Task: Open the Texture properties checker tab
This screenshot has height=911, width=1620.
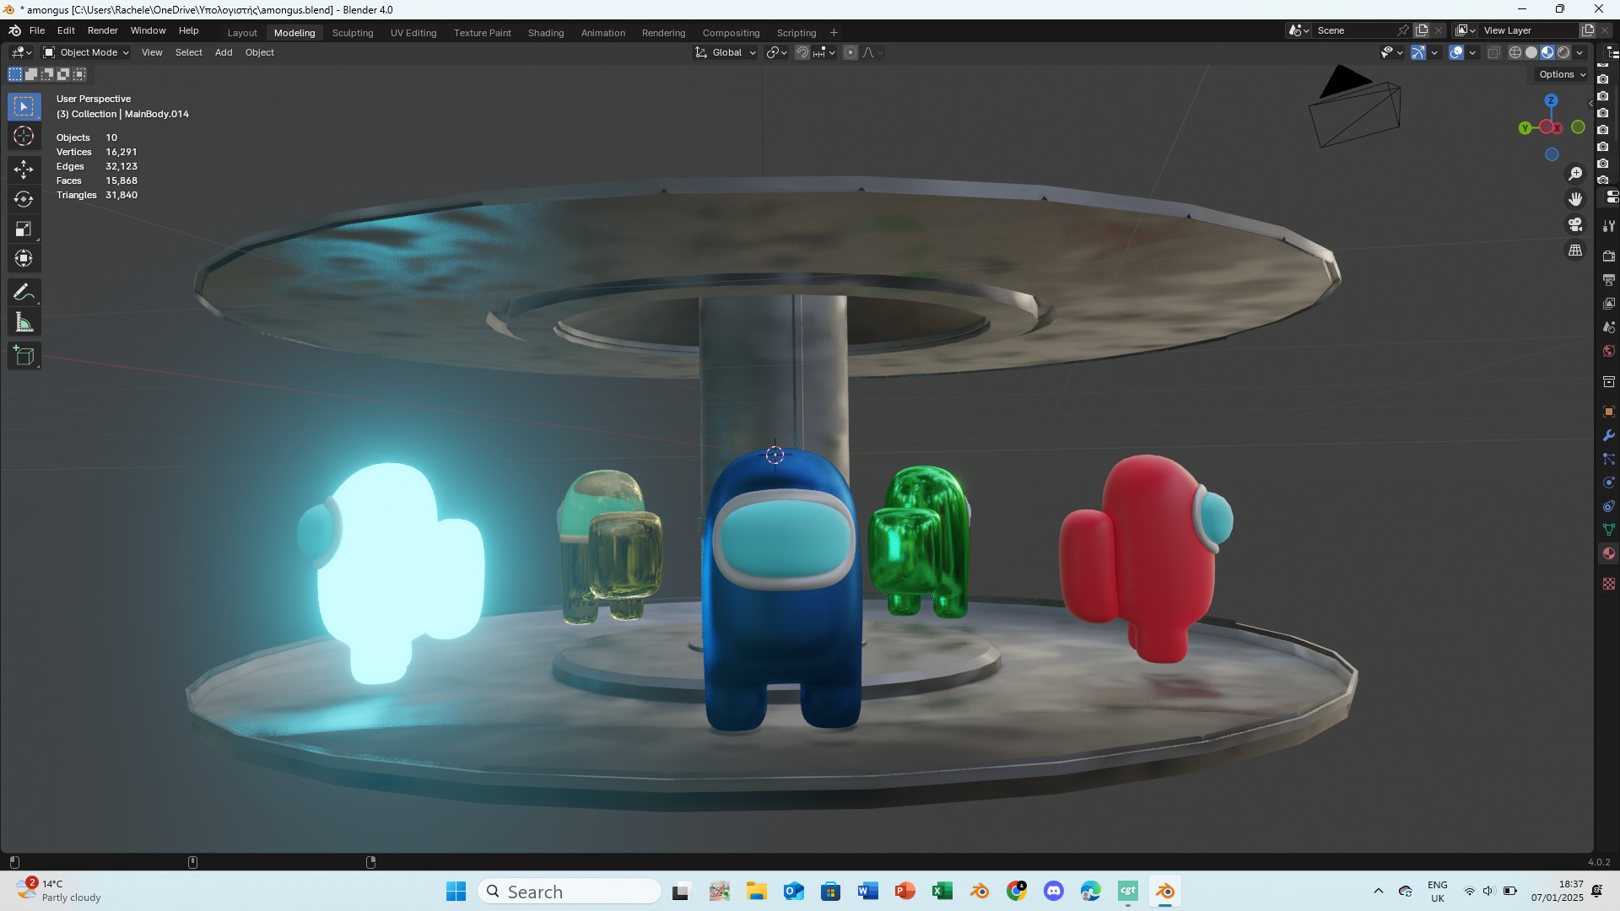Action: pyautogui.click(x=1609, y=584)
